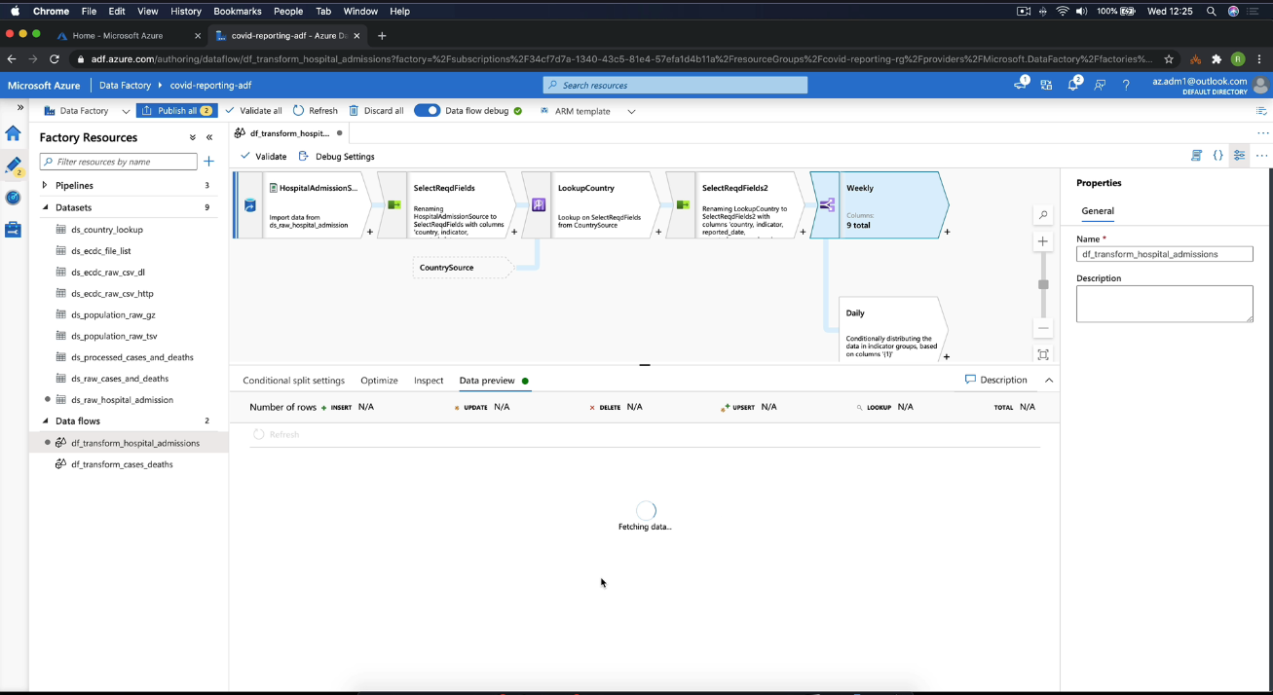Click the Discard all button
The image size is (1273, 695).
[x=376, y=111]
